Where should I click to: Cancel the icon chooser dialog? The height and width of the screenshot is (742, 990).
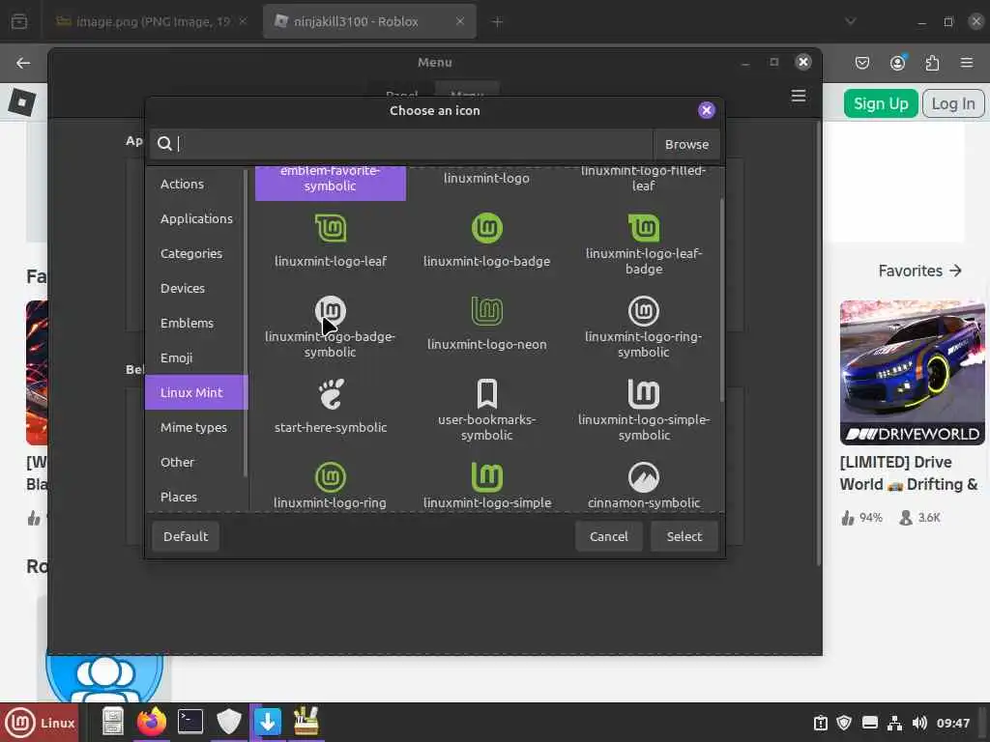click(609, 536)
